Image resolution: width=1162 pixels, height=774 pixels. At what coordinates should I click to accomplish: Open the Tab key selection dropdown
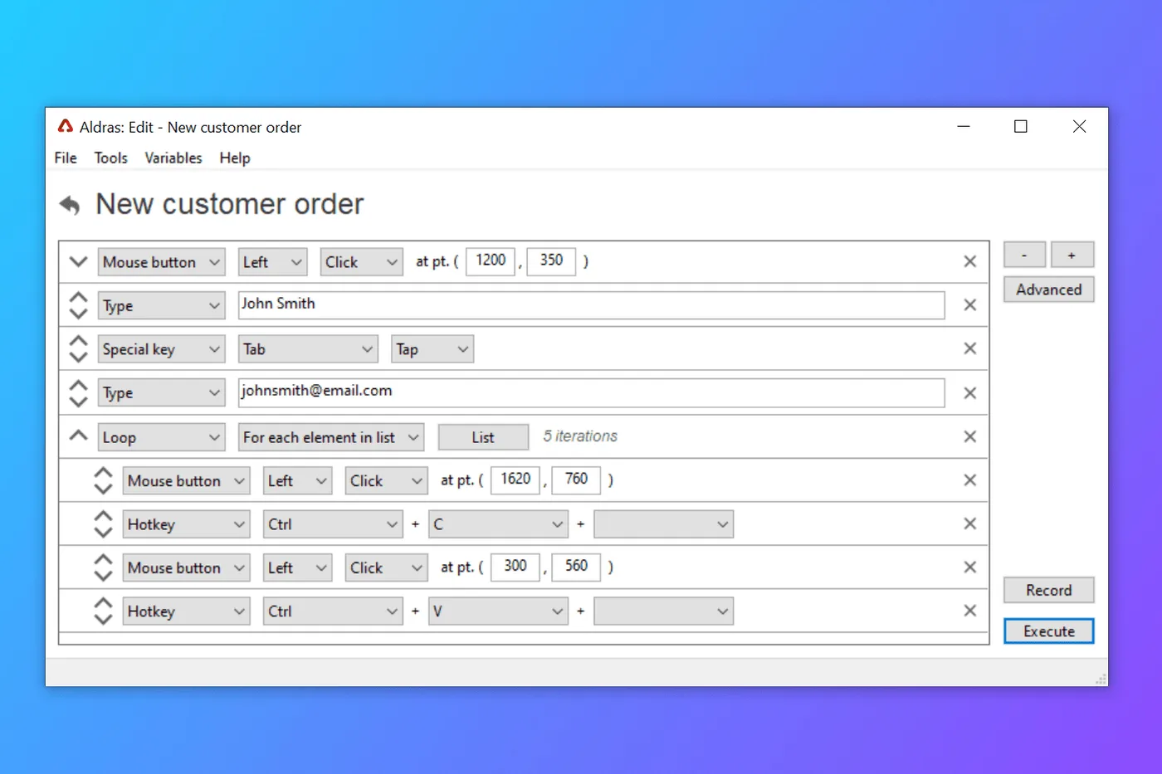click(308, 349)
